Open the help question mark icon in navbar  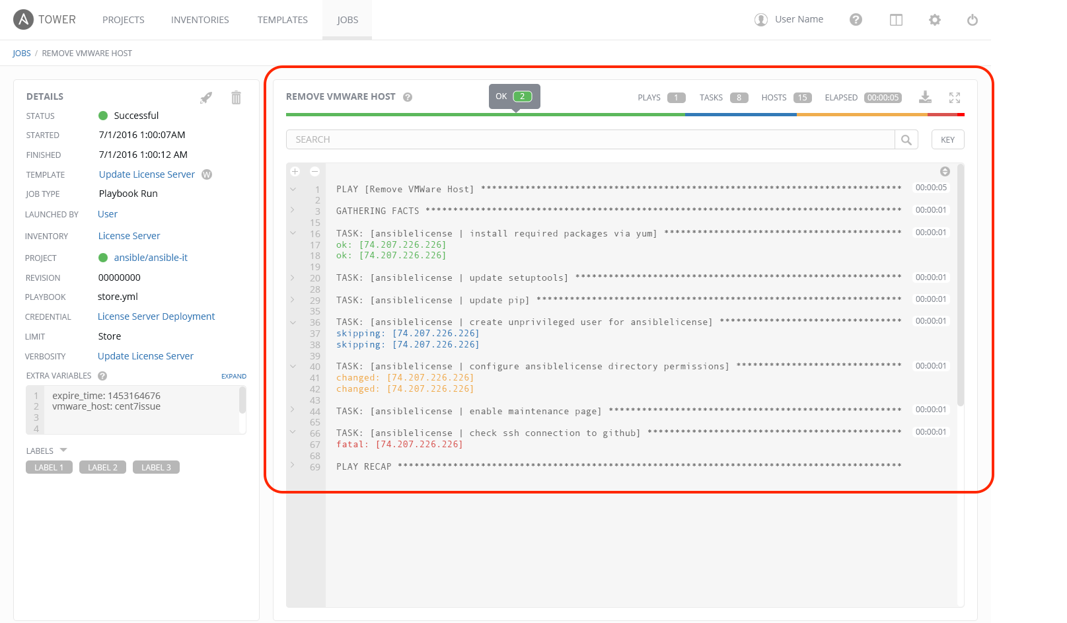(x=856, y=20)
